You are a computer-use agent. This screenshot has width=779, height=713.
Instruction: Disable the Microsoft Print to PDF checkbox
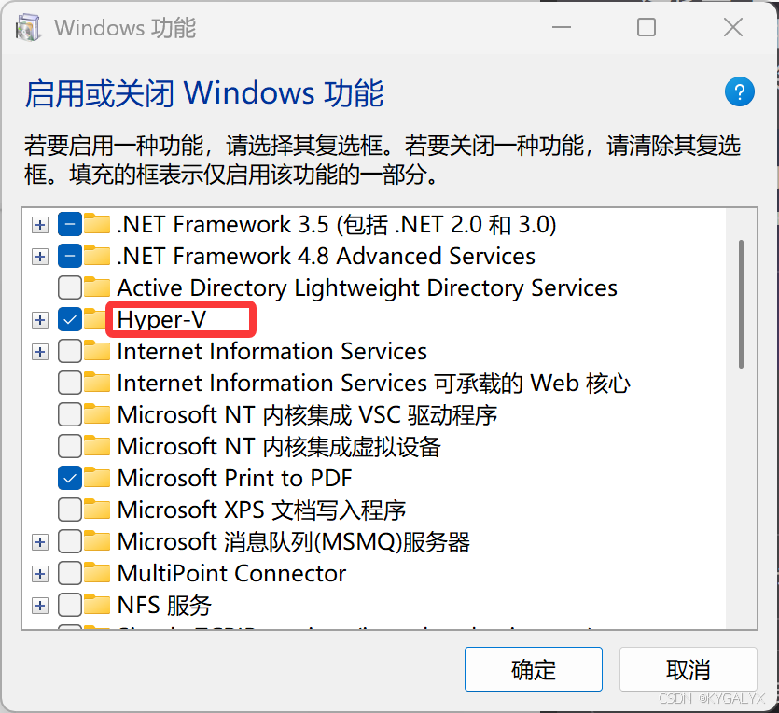[70, 478]
